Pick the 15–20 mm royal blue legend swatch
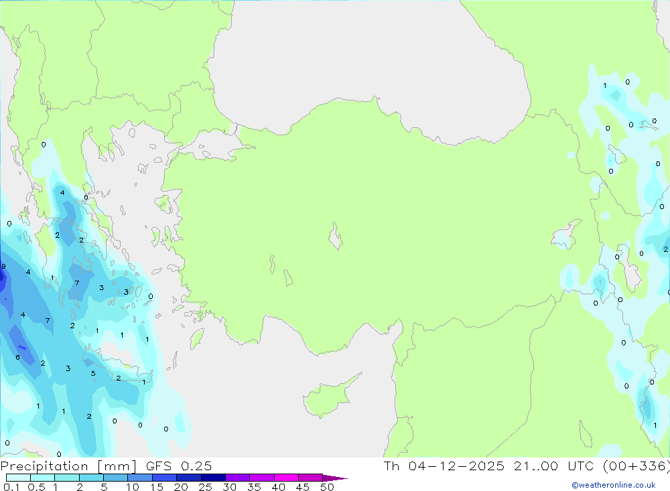The height and width of the screenshot is (491, 670). tap(164, 478)
